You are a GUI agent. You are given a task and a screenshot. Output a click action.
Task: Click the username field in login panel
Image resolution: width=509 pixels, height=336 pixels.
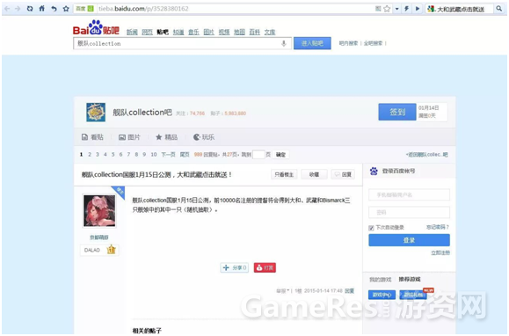coord(409,194)
